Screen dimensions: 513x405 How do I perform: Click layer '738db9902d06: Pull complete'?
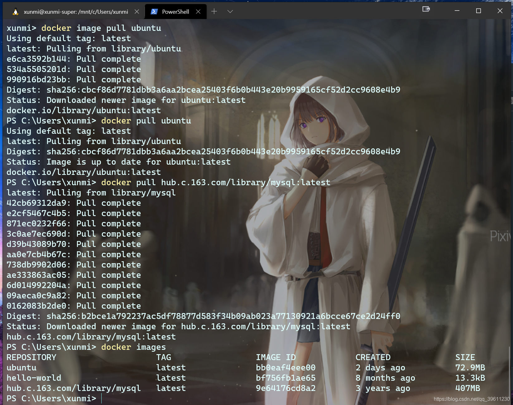[x=74, y=265]
